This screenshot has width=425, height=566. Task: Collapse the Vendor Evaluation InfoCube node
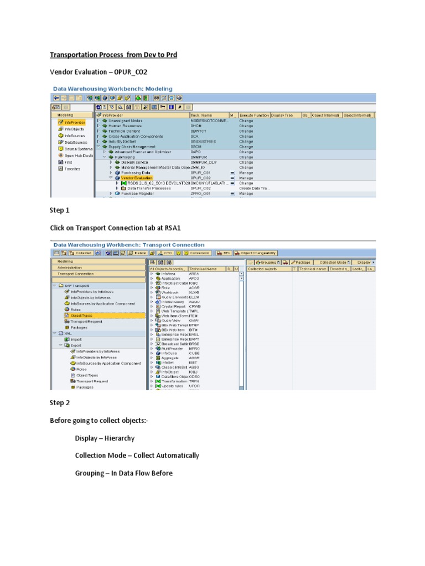[x=111, y=177]
